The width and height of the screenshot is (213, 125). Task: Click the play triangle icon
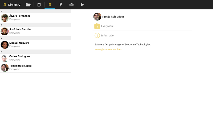pyautogui.click(x=82, y=5)
